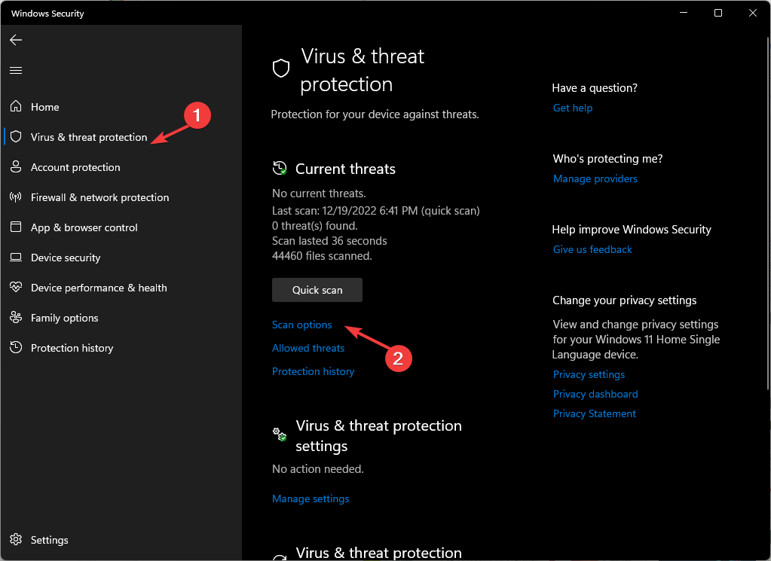The height and width of the screenshot is (561, 771).
Task: Open the Family options people icon
Action: (x=15, y=317)
